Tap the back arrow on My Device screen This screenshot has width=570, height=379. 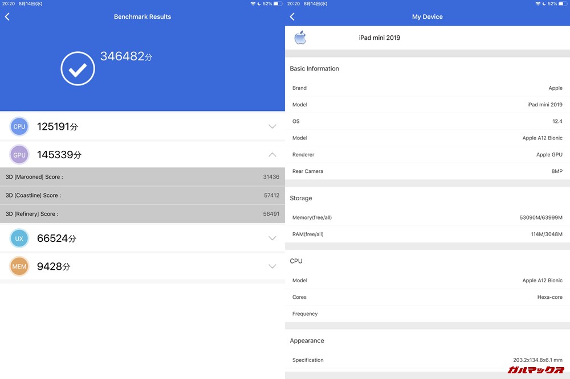pyautogui.click(x=292, y=17)
